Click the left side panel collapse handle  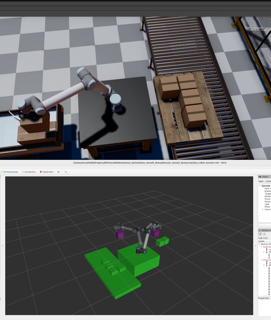2,245
